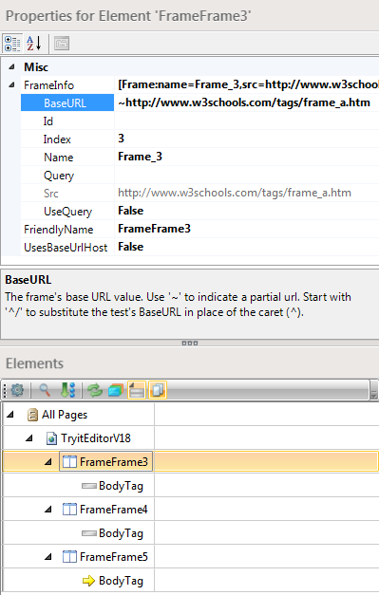The height and width of the screenshot is (595, 379).
Task: Edit Name value Frame_3
Action: point(247,158)
